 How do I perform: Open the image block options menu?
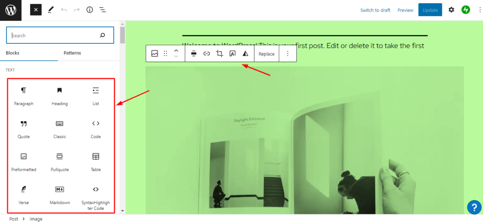pyautogui.click(x=288, y=54)
